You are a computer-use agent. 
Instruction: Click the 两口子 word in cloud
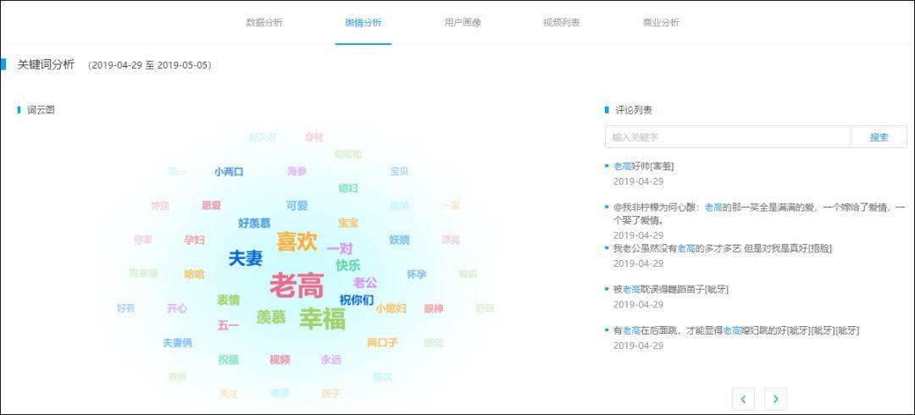pos(382,343)
